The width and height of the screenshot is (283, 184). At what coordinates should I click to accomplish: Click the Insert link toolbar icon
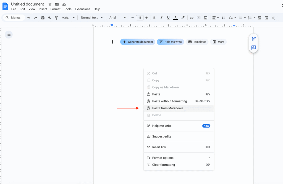tap(192, 18)
